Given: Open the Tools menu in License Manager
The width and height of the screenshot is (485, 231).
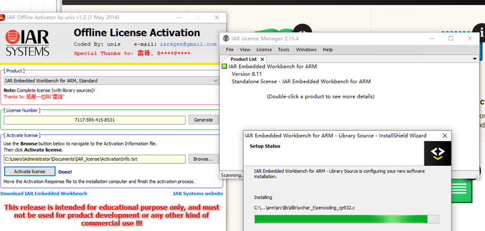Looking at the screenshot, I should [284, 50].
